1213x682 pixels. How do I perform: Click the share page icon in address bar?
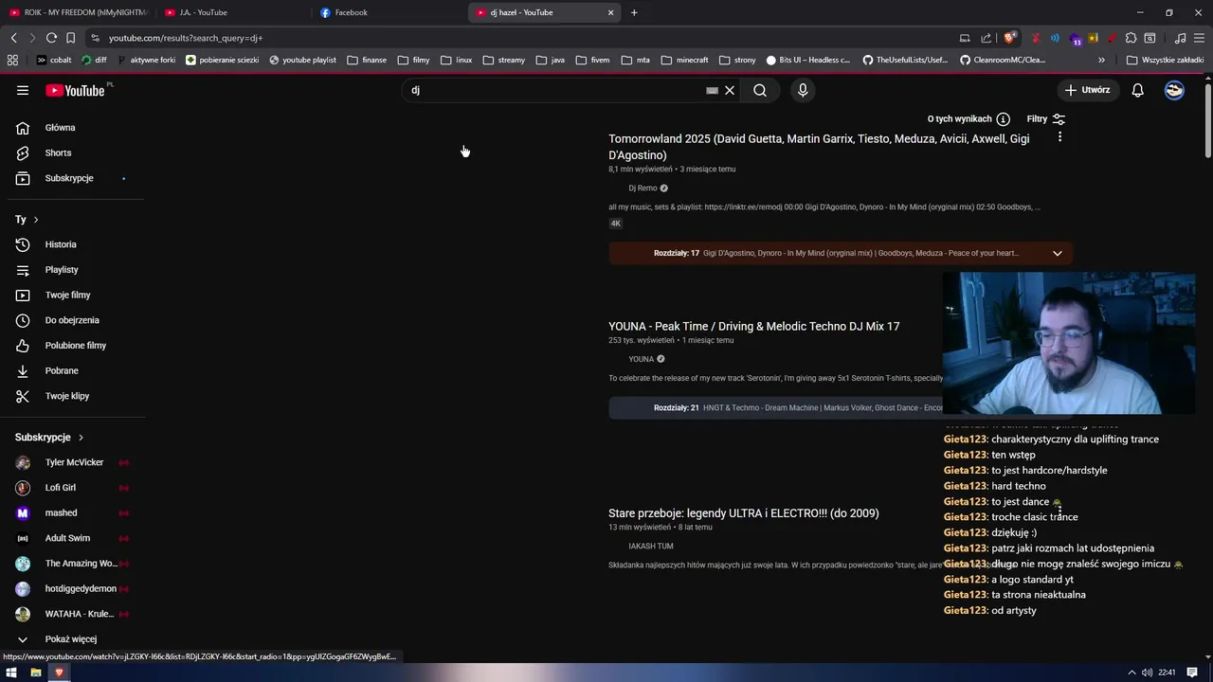pos(987,38)
